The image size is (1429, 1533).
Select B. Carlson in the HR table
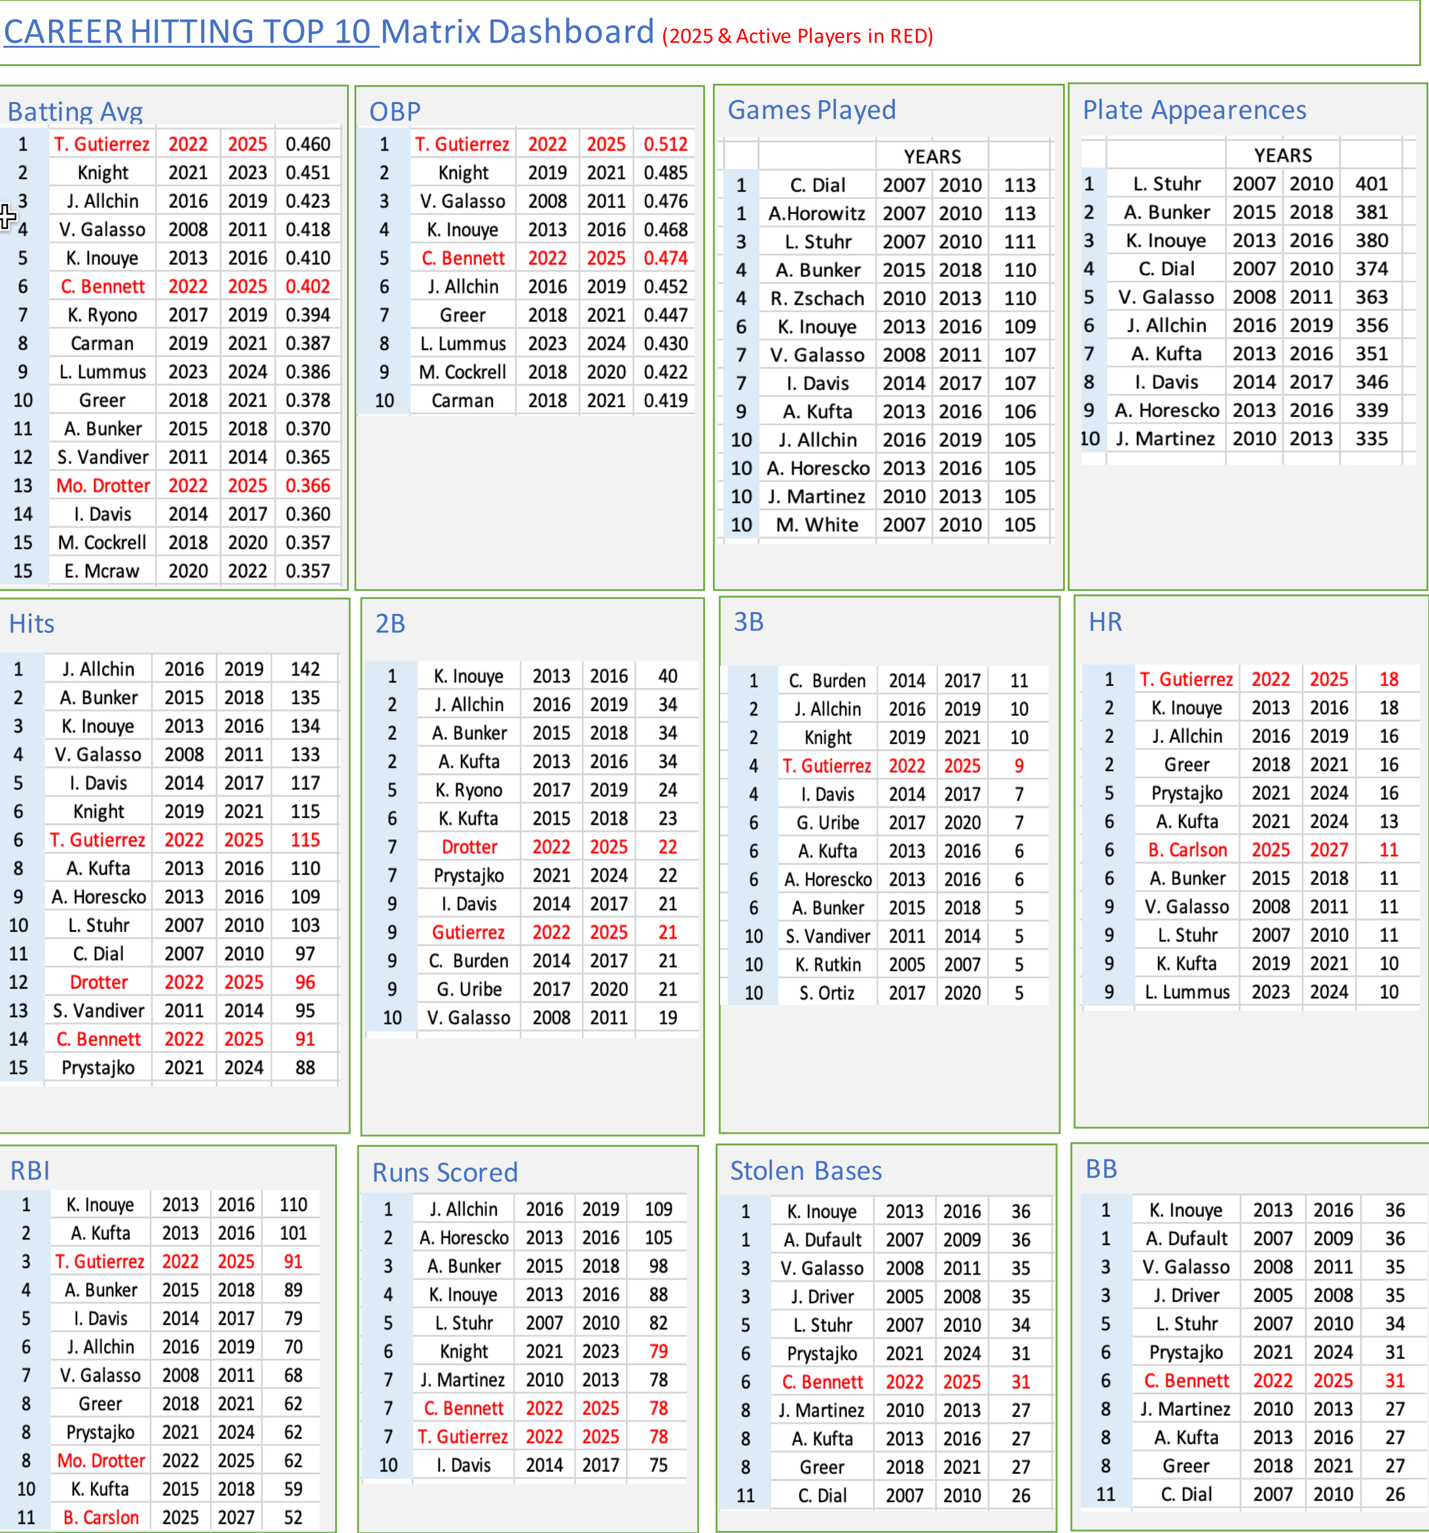pyautogui.click(x=1187, y=850)
